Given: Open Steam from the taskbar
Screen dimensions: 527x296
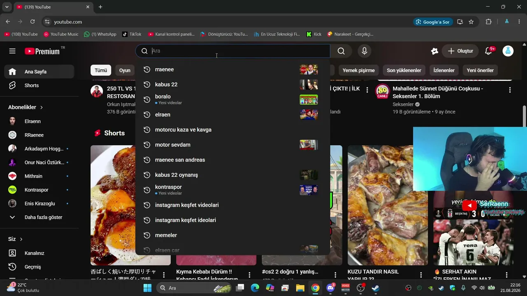Looking at the screenshot, I should point(376,288).
